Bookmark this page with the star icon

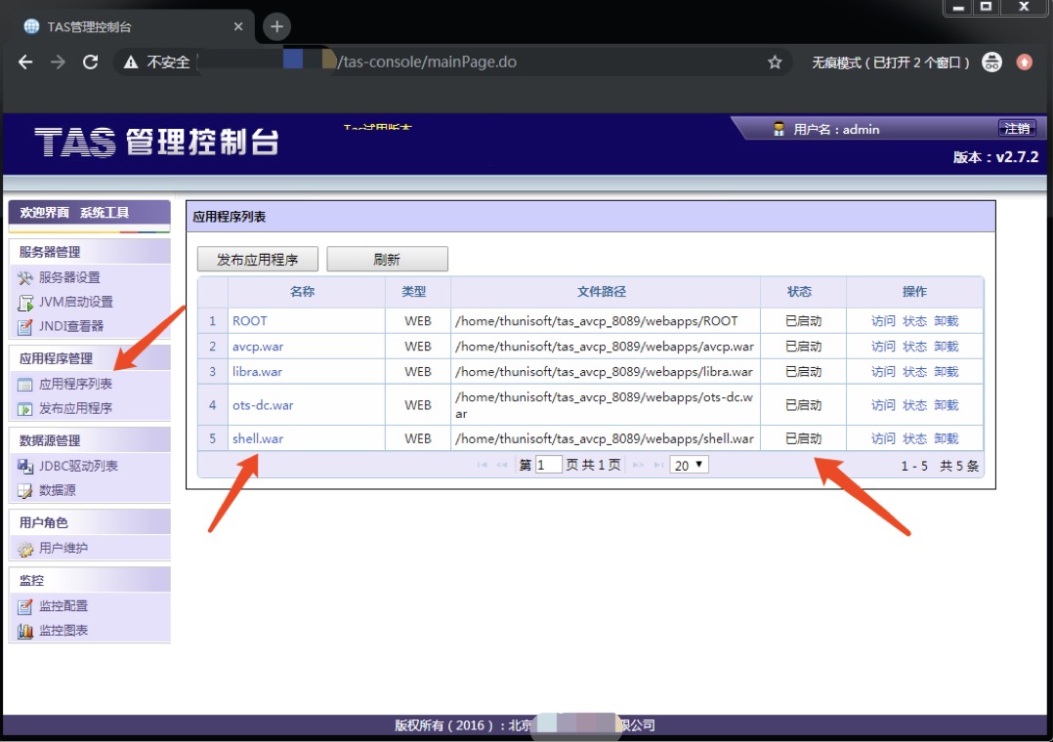click(x=775, y=62)
